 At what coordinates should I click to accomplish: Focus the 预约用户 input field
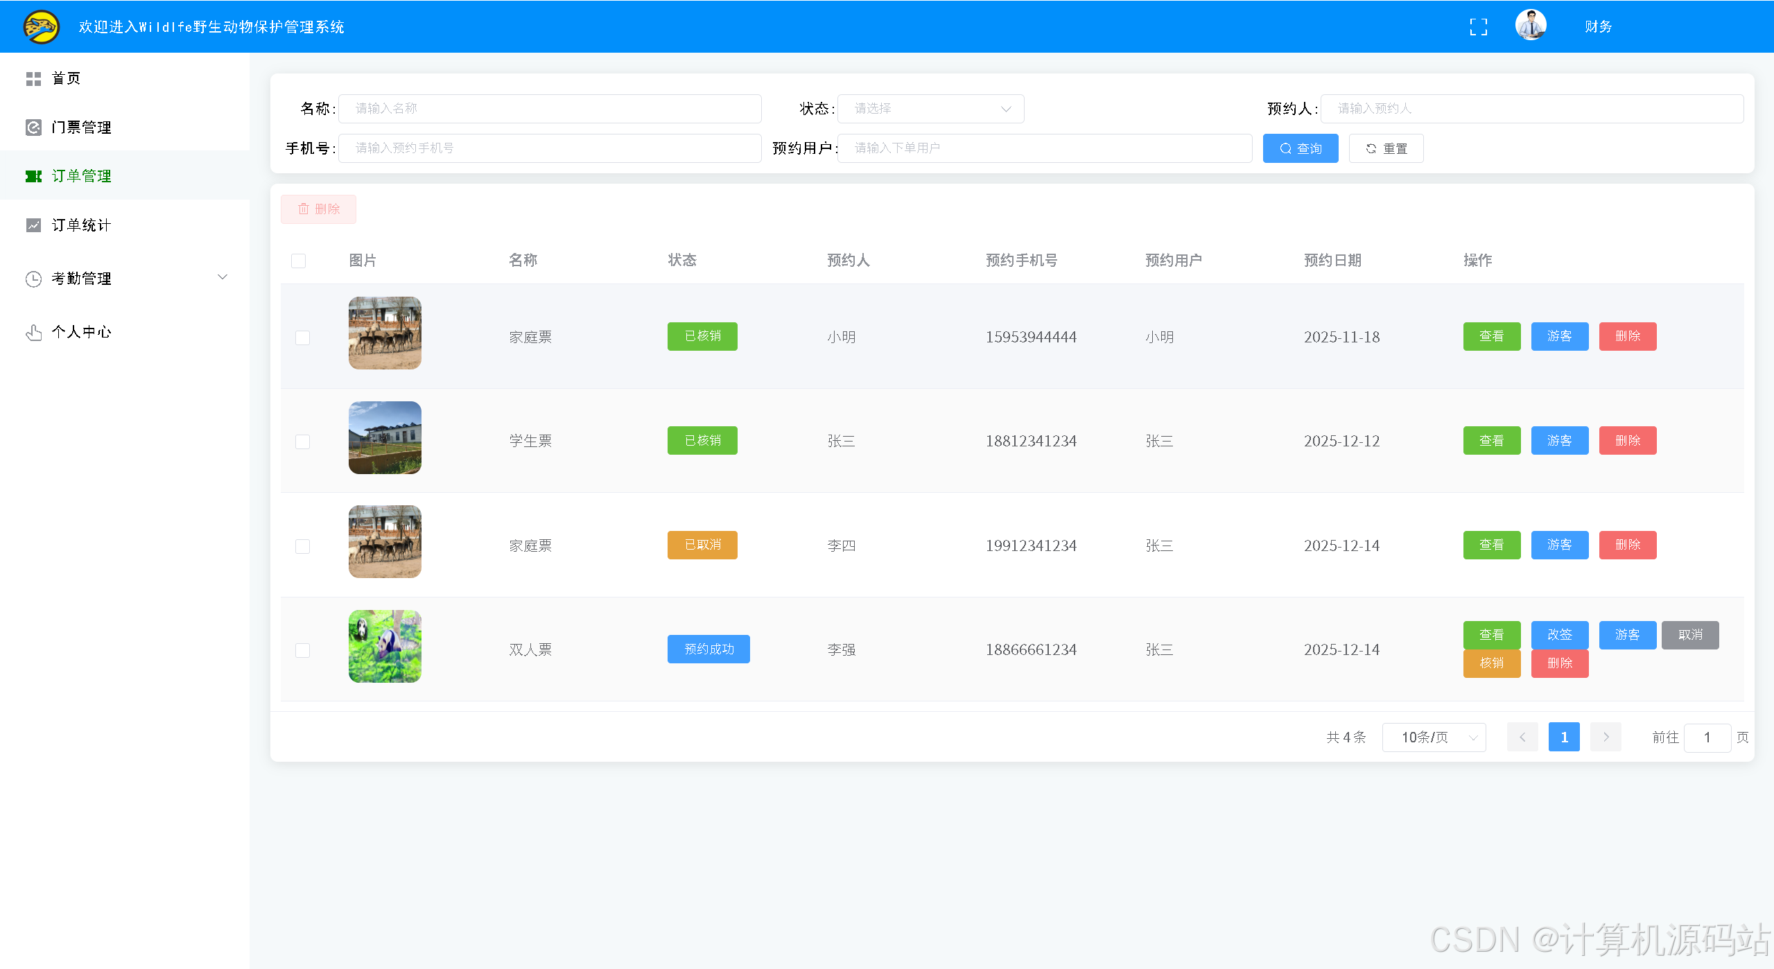point(1044,148)
